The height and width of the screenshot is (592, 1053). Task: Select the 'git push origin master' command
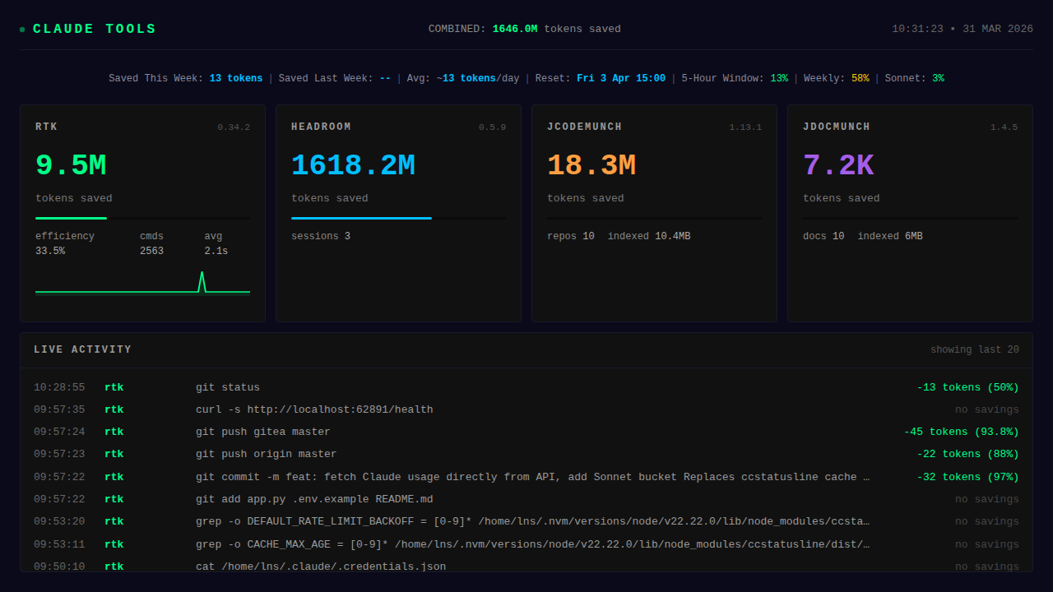pos(267,455)
